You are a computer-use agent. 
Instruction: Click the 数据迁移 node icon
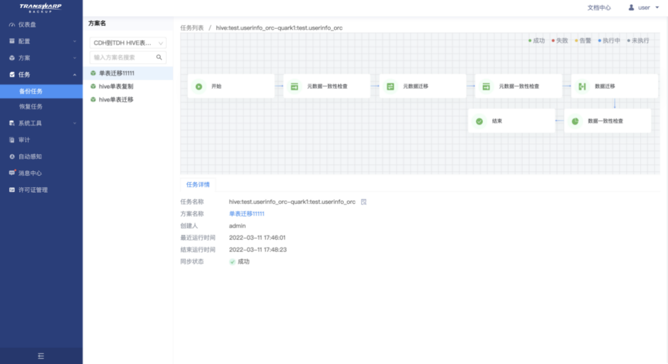coord(582,87)
